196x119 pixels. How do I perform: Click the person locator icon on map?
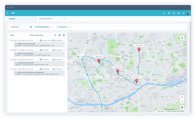coord(182,38)
